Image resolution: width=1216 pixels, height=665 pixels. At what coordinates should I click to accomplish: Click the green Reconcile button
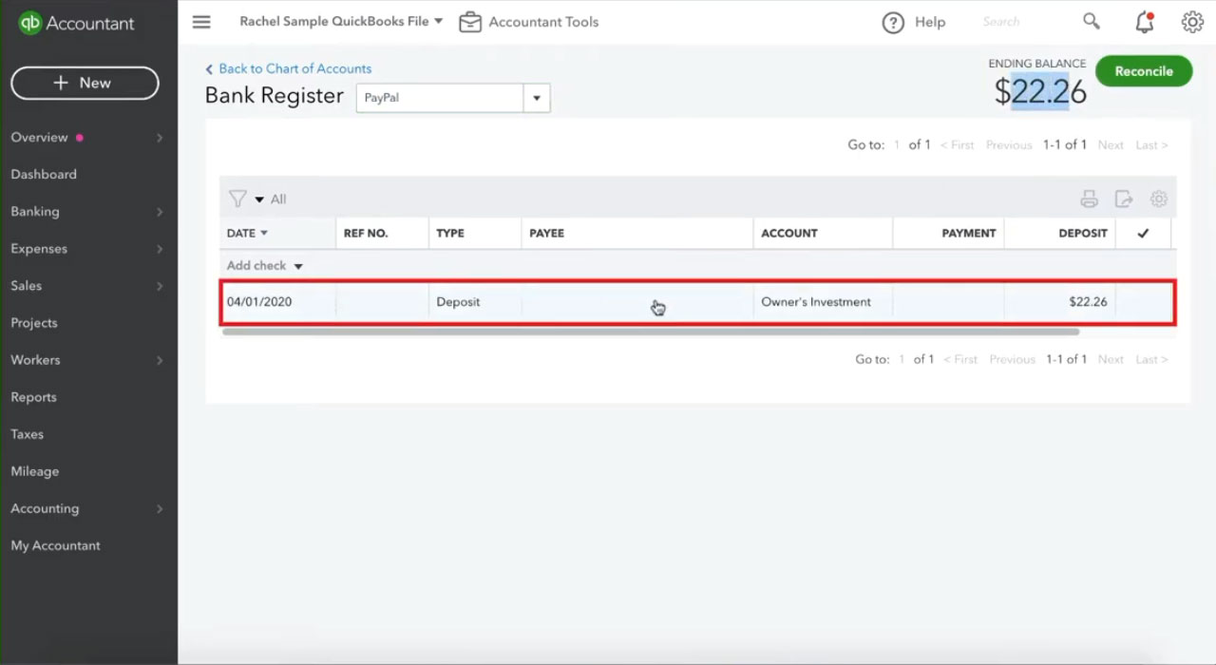(x=1144, y=71)
